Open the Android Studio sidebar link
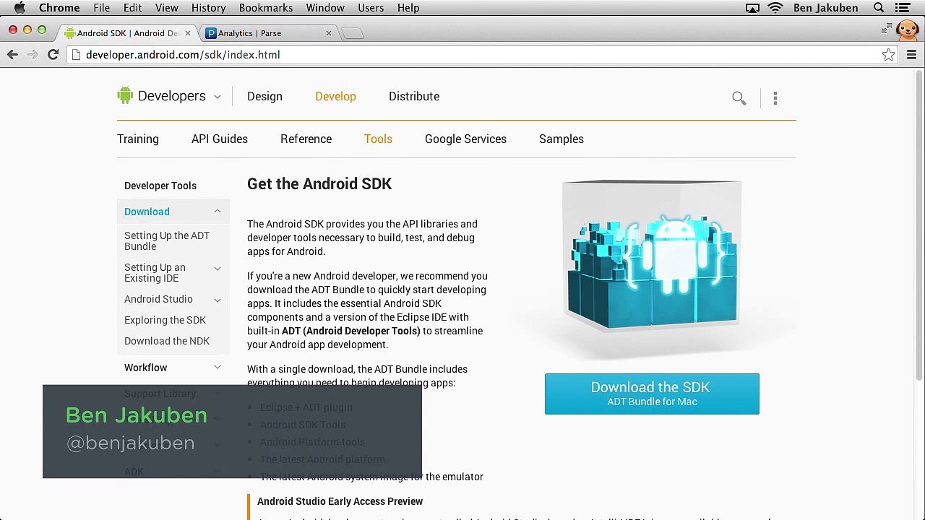This screenshot has height=520, width=925. pyautogui.click(x=158, y=299)
